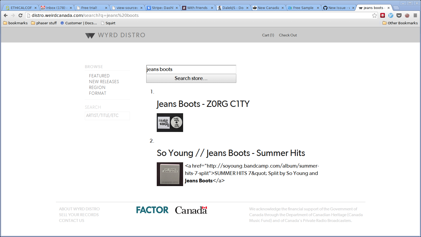Bookmark this page with the star icon
421x237 pixels.
click(374, 15)
